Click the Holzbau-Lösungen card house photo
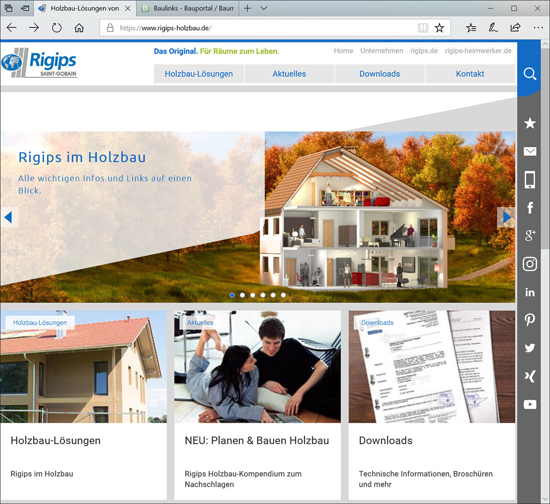This screenshot has width=550, height=504. [83, 367]
